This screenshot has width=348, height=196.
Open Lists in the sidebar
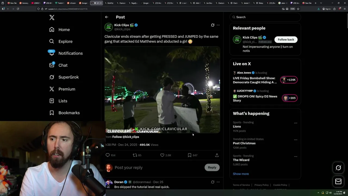[x=58, y=101]
